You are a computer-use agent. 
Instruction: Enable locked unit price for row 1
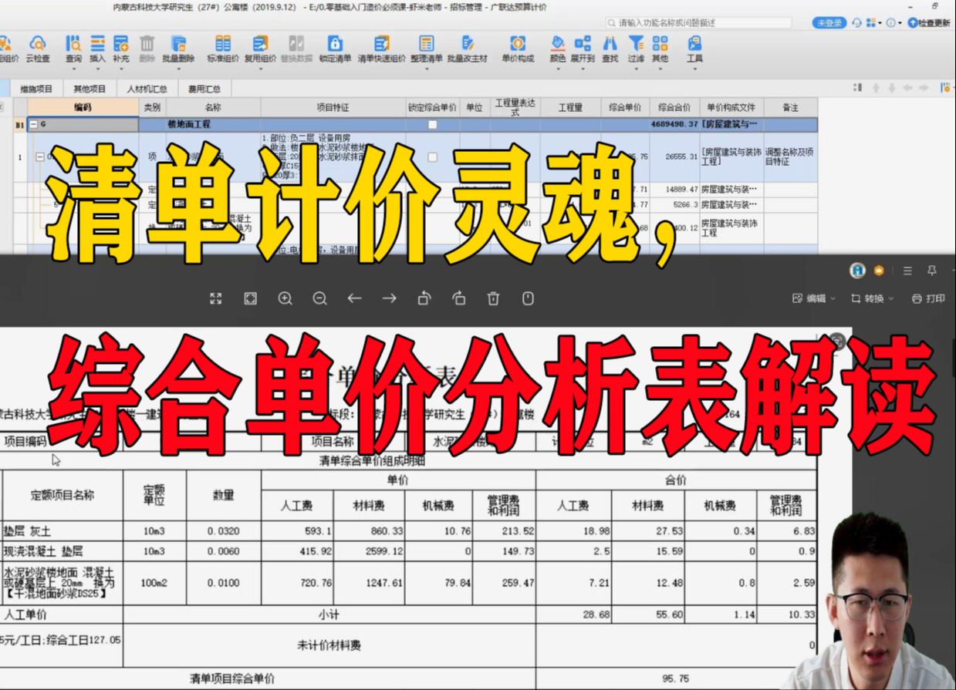click(431, 157)
